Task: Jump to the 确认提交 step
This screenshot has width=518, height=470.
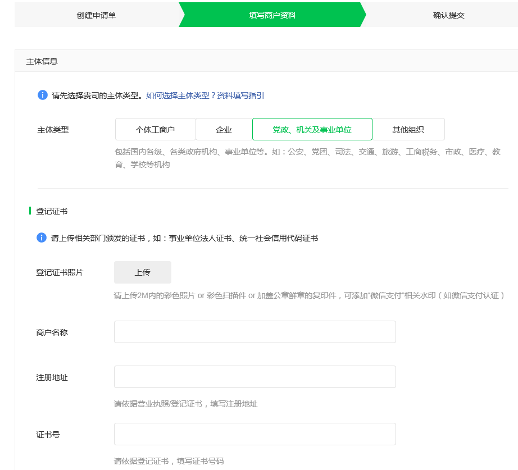Action: [448, 15]
